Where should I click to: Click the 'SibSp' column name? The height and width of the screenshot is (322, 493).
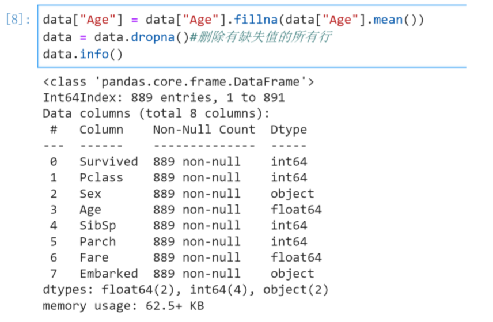coord(97,225)
